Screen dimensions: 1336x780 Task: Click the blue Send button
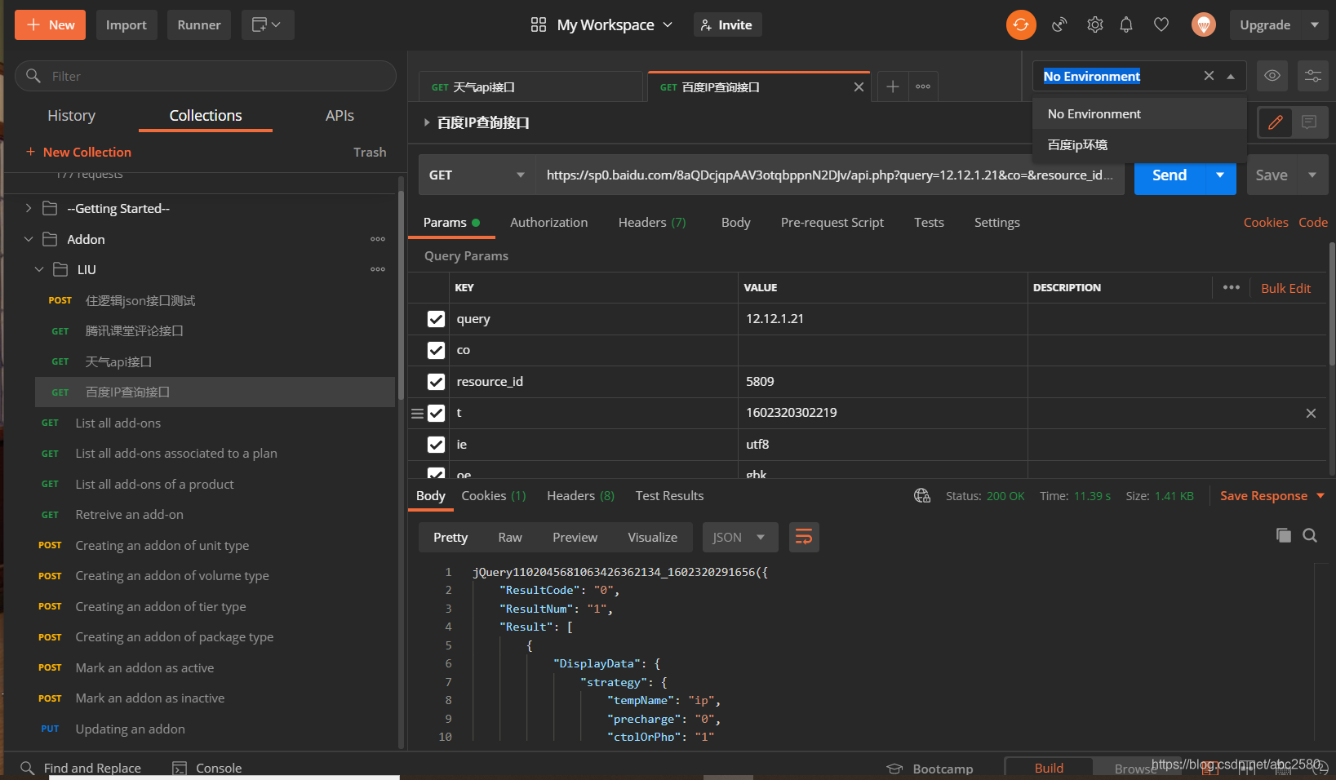1170,175
